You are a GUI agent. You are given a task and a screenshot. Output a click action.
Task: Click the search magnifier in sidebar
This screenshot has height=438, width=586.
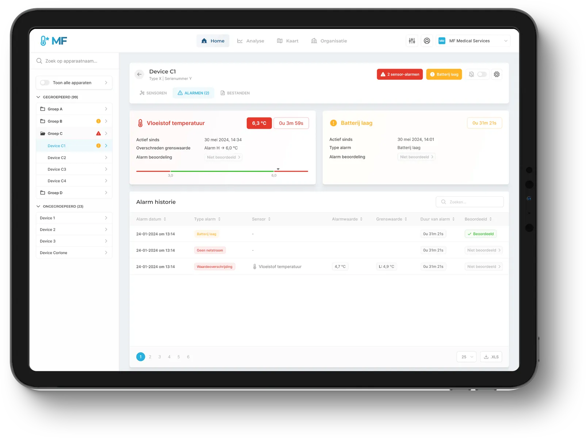(x=39, y=61)
